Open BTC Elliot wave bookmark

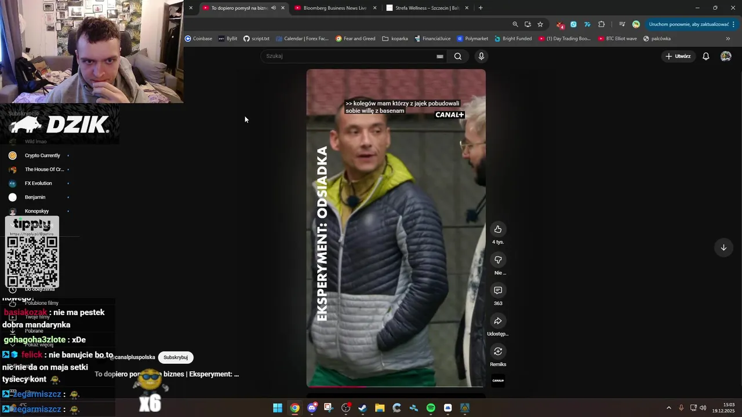point(617,39)
